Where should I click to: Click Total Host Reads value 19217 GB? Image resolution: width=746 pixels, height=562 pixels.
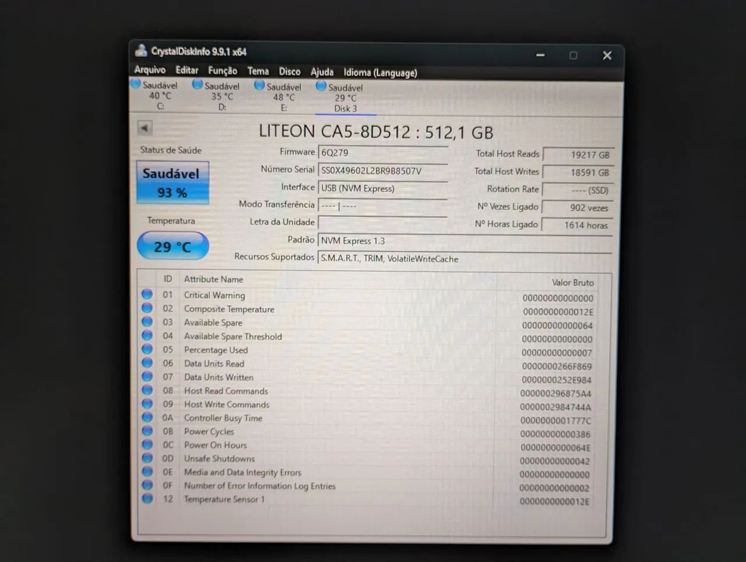(578, 154)
